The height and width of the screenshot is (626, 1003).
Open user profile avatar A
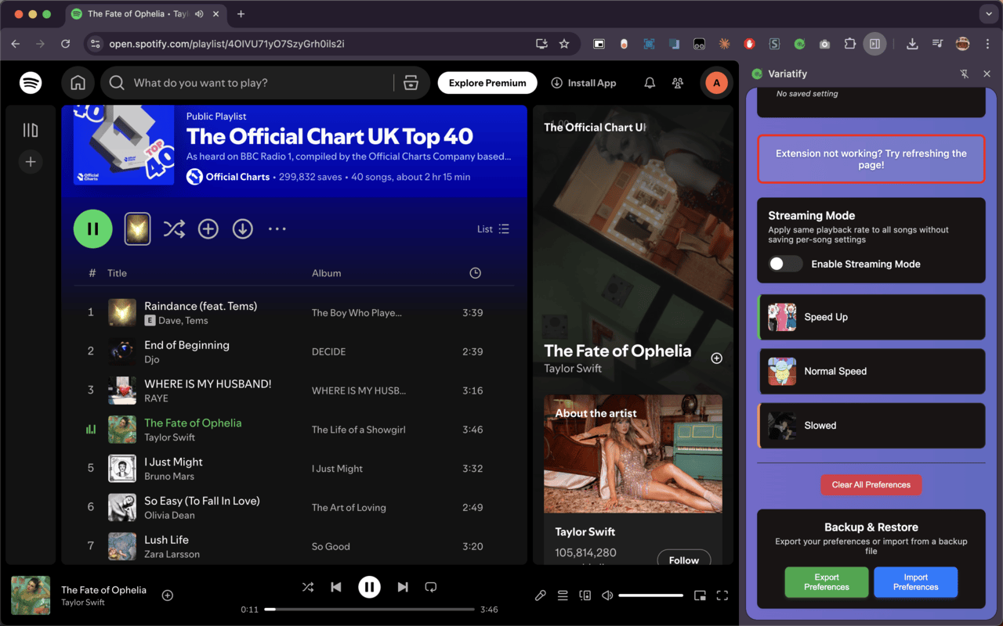[716, 83]
